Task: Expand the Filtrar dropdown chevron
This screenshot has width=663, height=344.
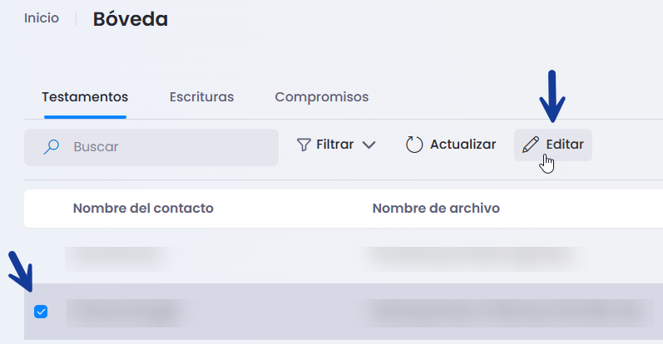Action: pyautogui.click(x=369, y=145)
